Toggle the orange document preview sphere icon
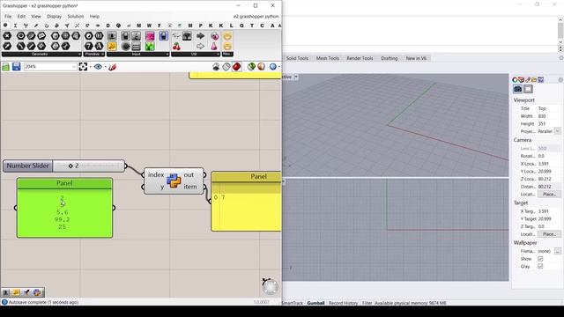 (x=261, y=67)
